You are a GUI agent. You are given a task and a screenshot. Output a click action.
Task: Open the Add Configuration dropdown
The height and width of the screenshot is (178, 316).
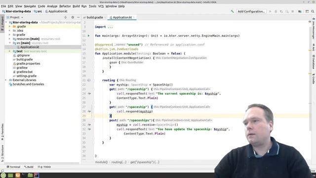pos(251,11)
